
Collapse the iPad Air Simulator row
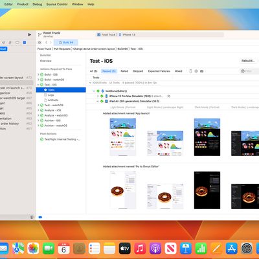point(98,101)
